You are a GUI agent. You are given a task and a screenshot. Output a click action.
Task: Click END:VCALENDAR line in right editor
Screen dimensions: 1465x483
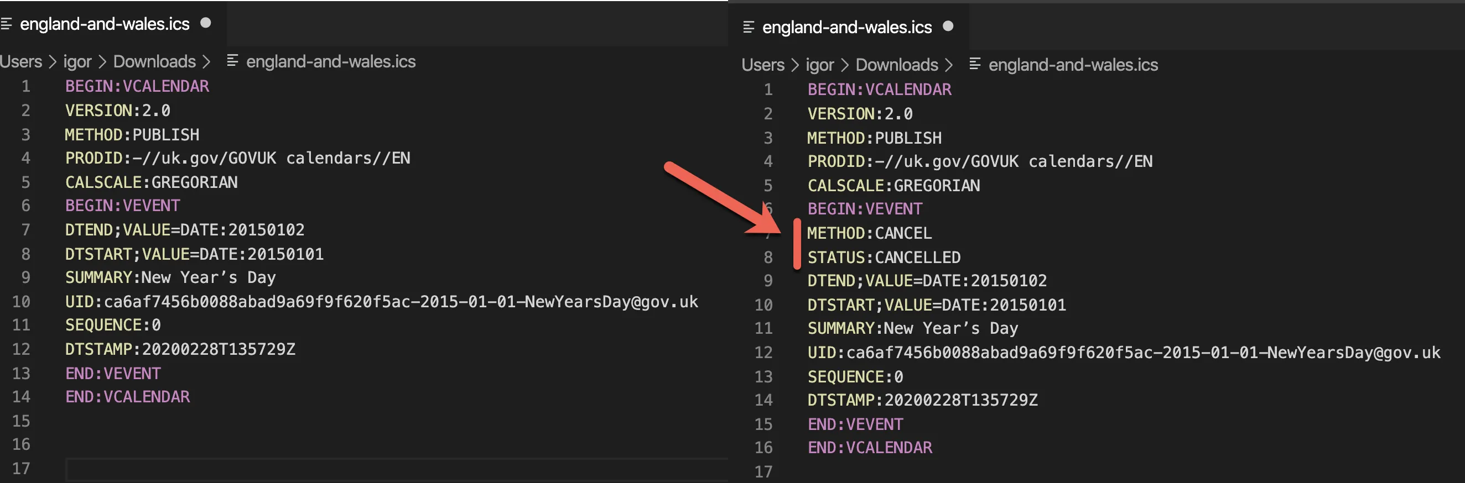click(870, 448)
